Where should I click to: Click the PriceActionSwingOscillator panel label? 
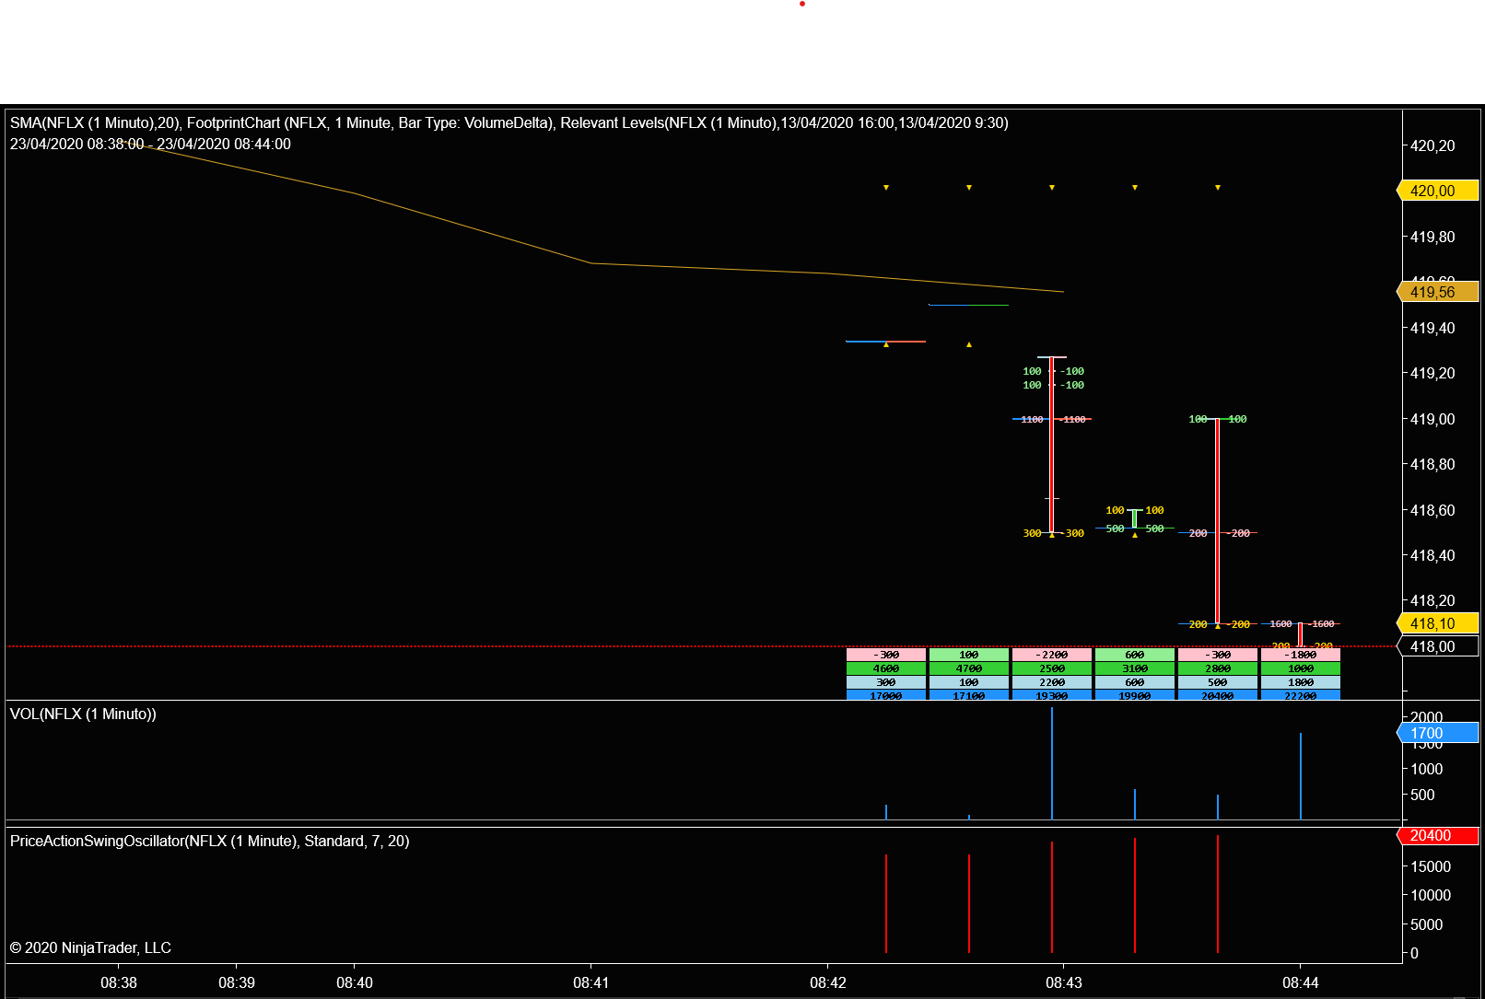pos(209,841)
